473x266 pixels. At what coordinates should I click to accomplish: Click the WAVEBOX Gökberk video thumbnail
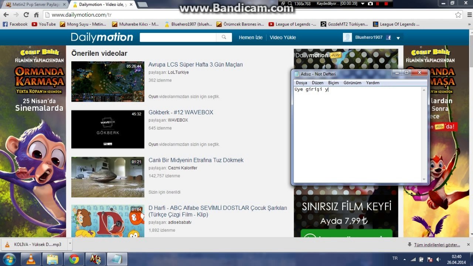point(108,129)
